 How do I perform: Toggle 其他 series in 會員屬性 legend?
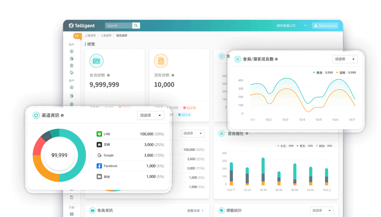tap(324, 146)
